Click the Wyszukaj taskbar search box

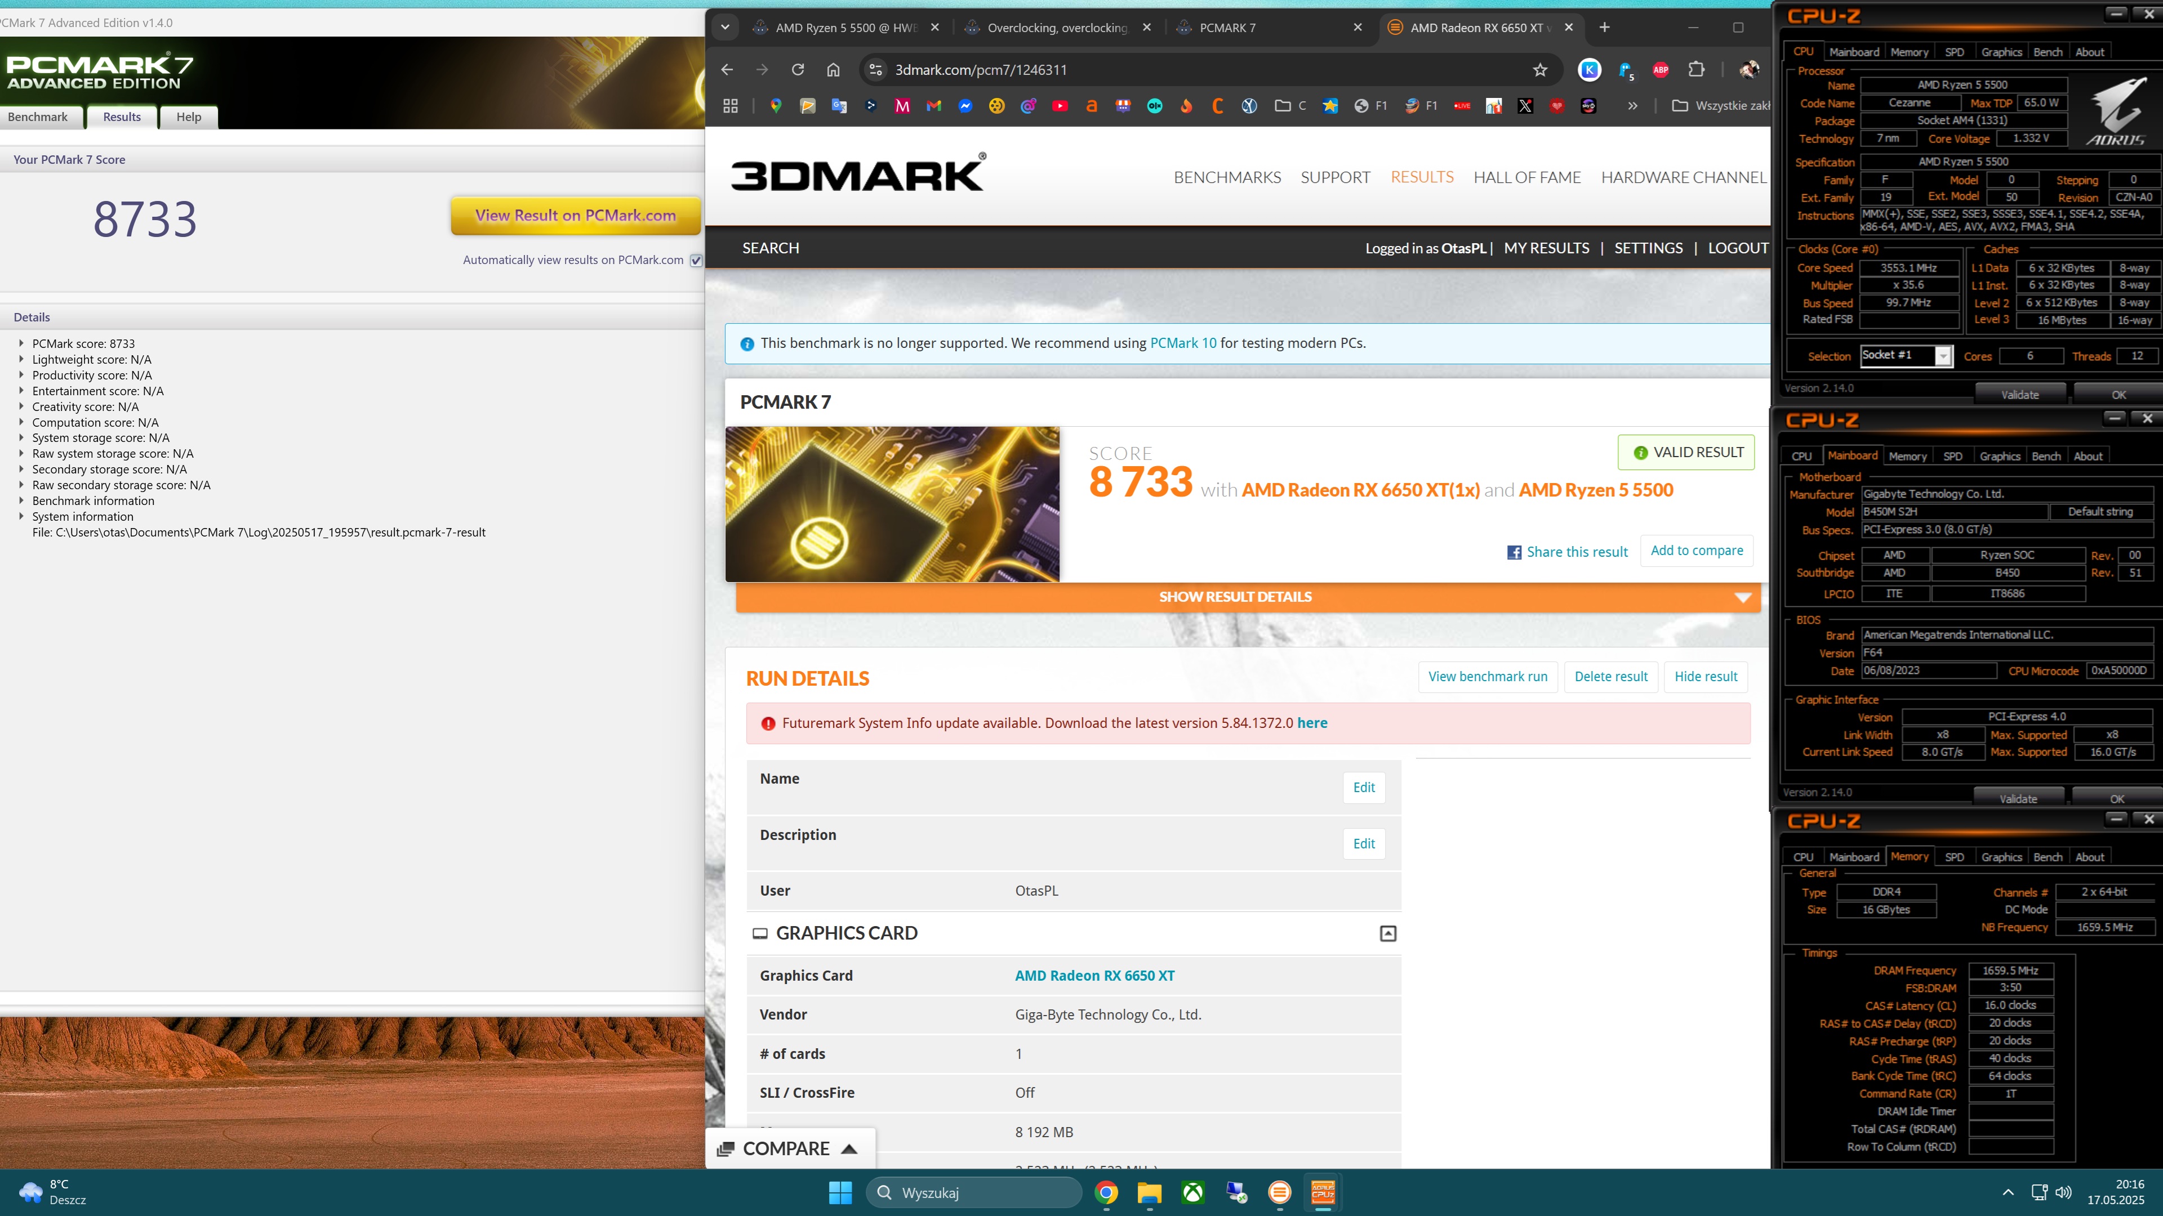coord(974,1192)
